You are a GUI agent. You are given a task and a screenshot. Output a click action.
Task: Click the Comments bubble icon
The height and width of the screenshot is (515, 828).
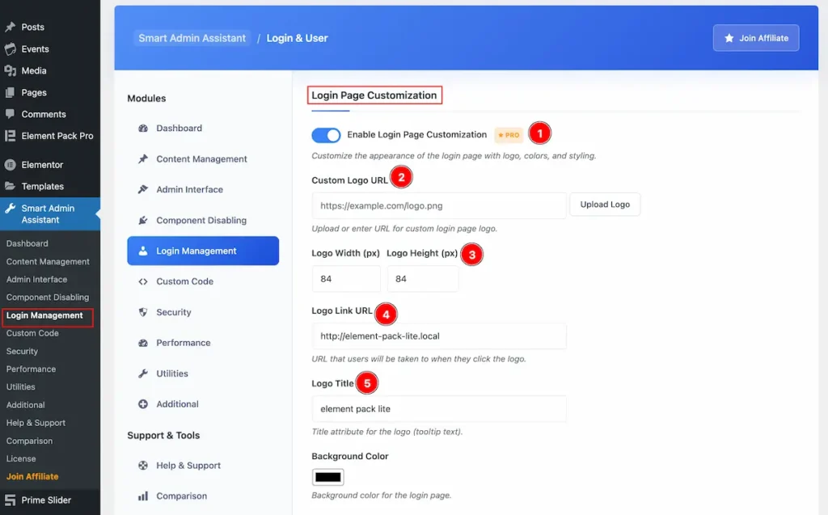pyautogui.click(x=10, y=114)
